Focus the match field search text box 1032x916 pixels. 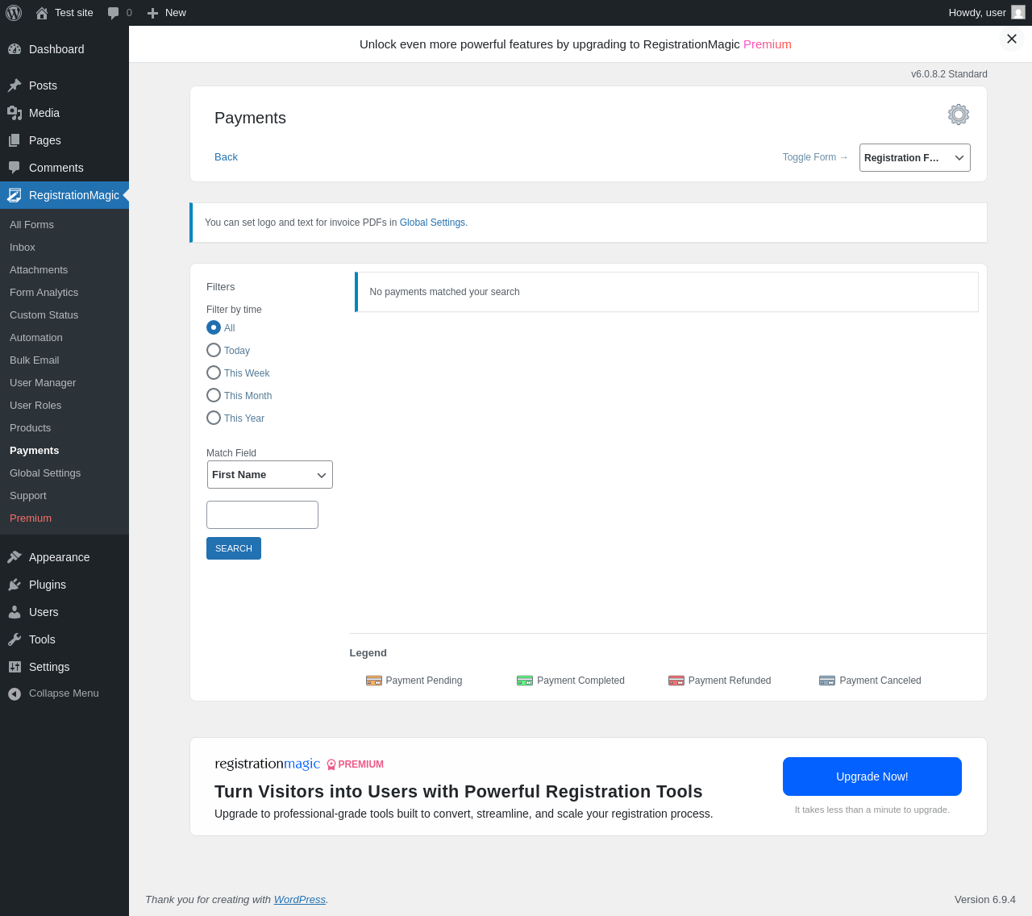[x=263, y=514]
